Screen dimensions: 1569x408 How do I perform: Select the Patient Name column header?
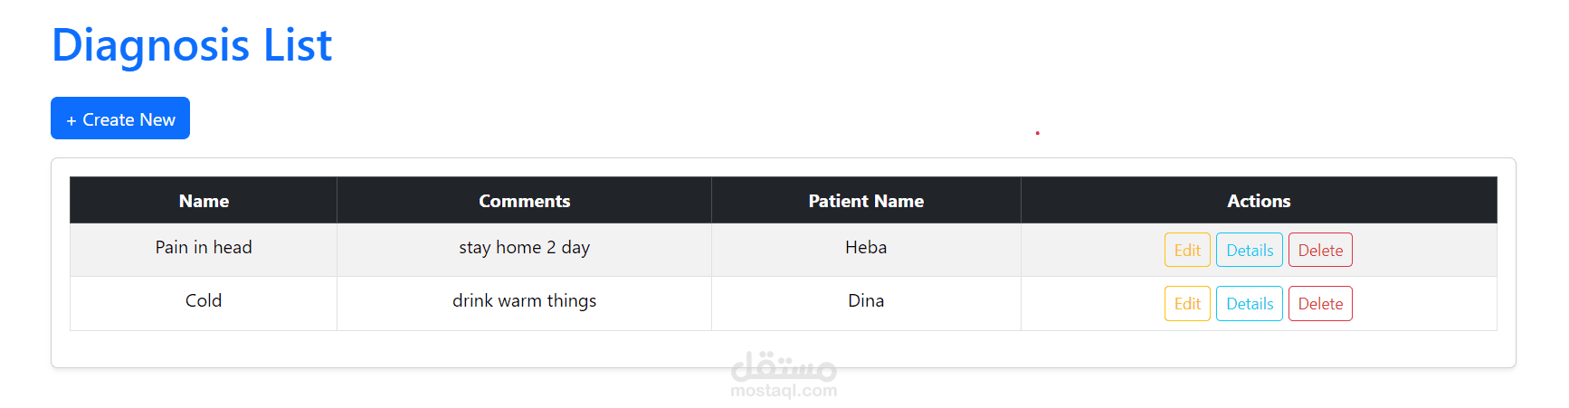click(x=865, y=201)
